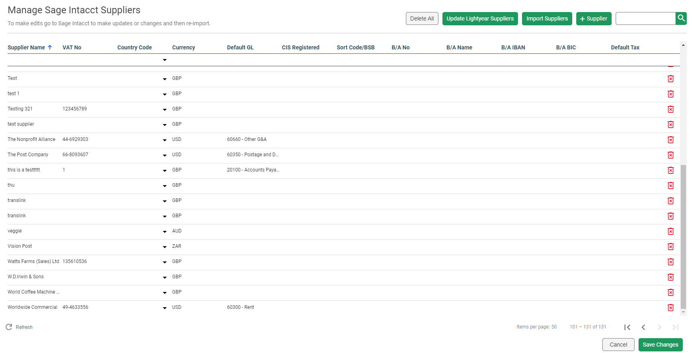Screen dimensions: 692x353
Task: Click the Delete All button
Action: pos(422,18)
